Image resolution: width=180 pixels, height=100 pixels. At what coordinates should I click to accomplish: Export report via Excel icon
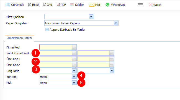point(30,5)
